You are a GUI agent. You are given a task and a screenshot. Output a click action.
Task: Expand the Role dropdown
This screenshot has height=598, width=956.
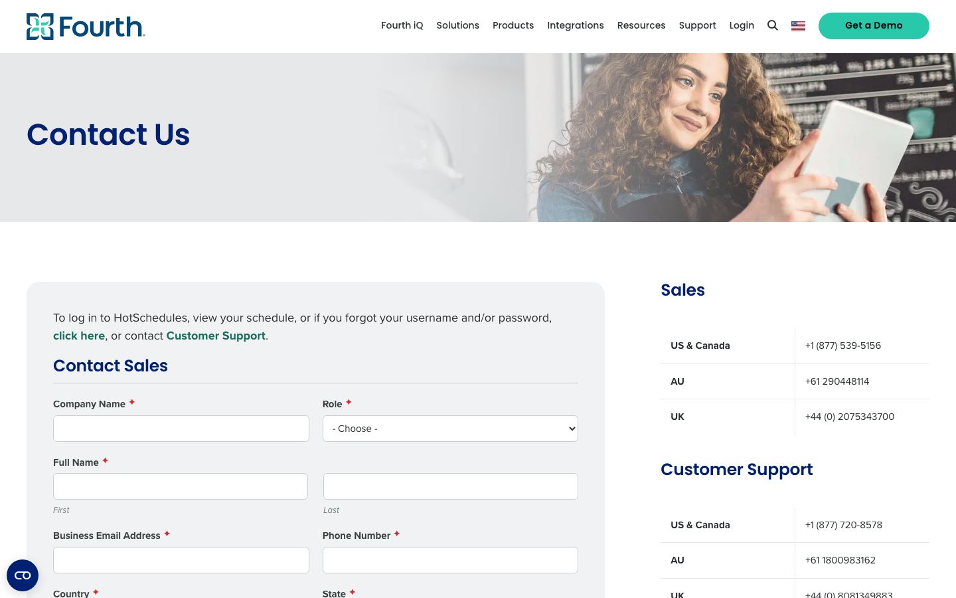[450, 429]
